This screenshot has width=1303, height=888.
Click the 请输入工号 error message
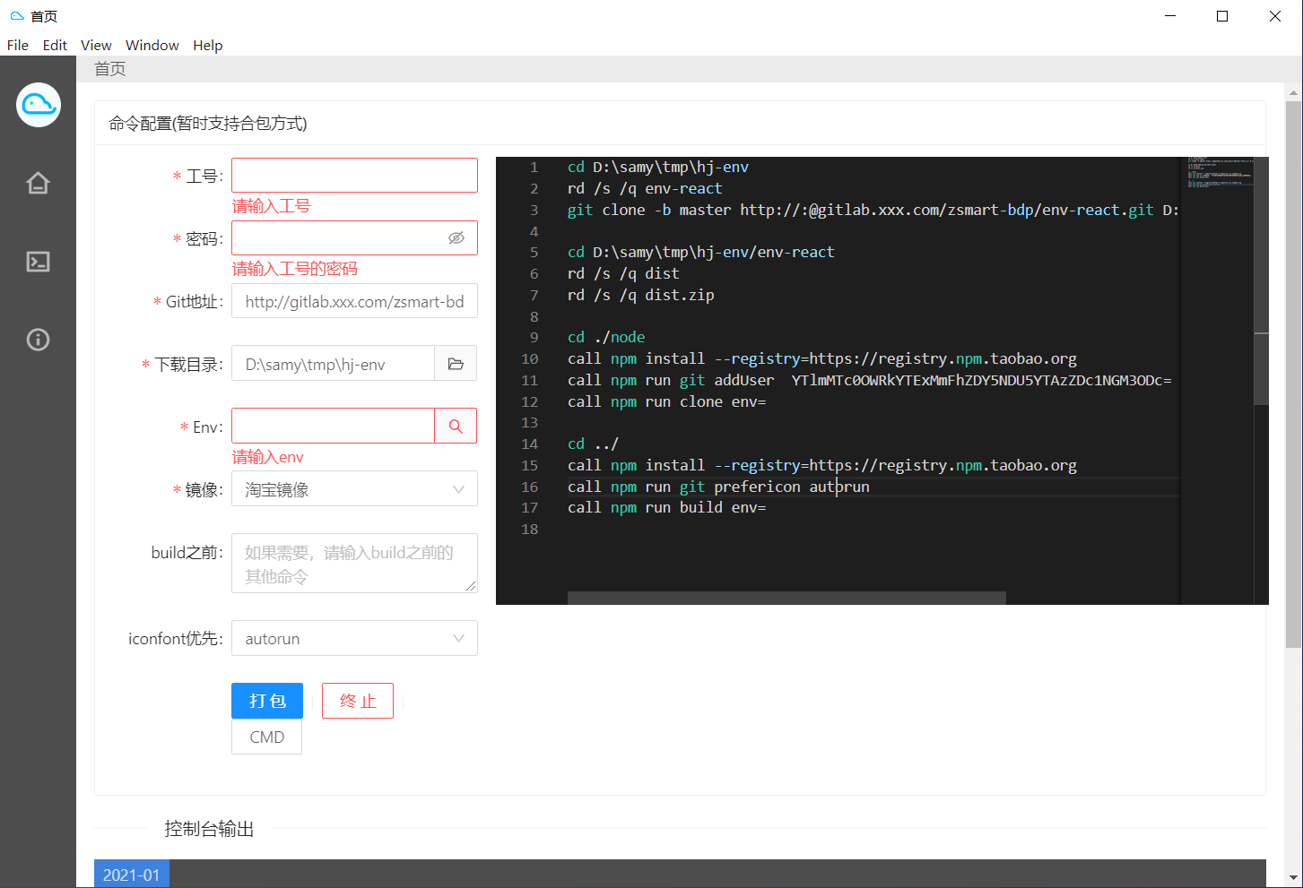pyautogui.click(x=271, y=206)
